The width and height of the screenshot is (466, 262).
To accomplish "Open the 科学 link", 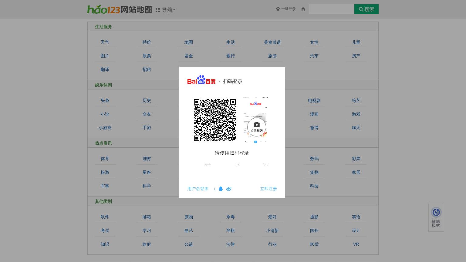I will tap(147, 186).
